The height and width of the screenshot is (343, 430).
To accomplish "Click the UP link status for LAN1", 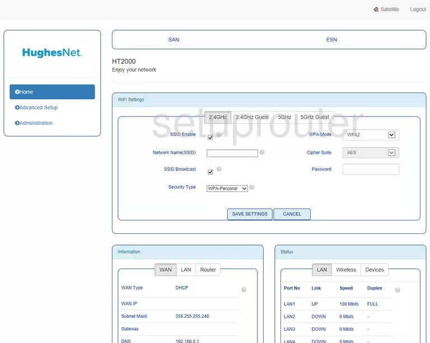I will pos(315,304).
